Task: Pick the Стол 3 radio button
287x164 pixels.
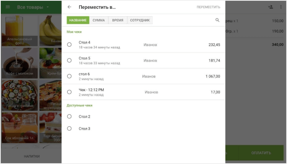Action: click(69, 129)
